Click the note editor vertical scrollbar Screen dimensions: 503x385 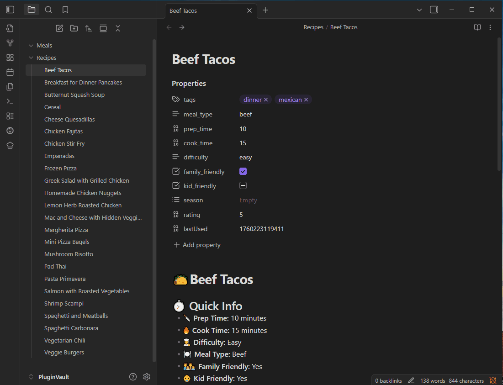(498, 105)
